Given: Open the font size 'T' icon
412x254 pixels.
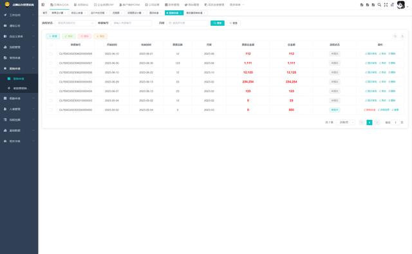Looking at the screenshot, I should click(x=392, y=5).
